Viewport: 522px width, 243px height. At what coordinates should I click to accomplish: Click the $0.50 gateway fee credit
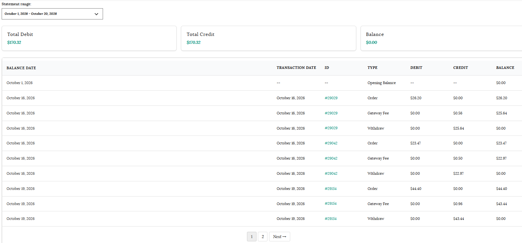pyautogui.click(x=458, y=158)
